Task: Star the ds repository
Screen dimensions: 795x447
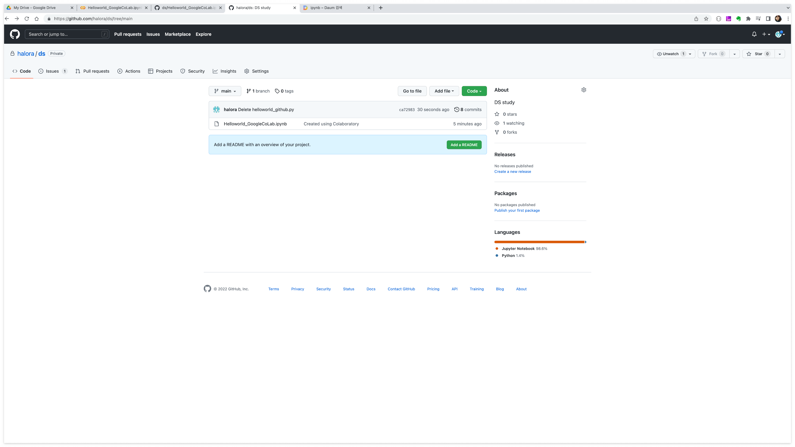Action: tap(759, 54)
